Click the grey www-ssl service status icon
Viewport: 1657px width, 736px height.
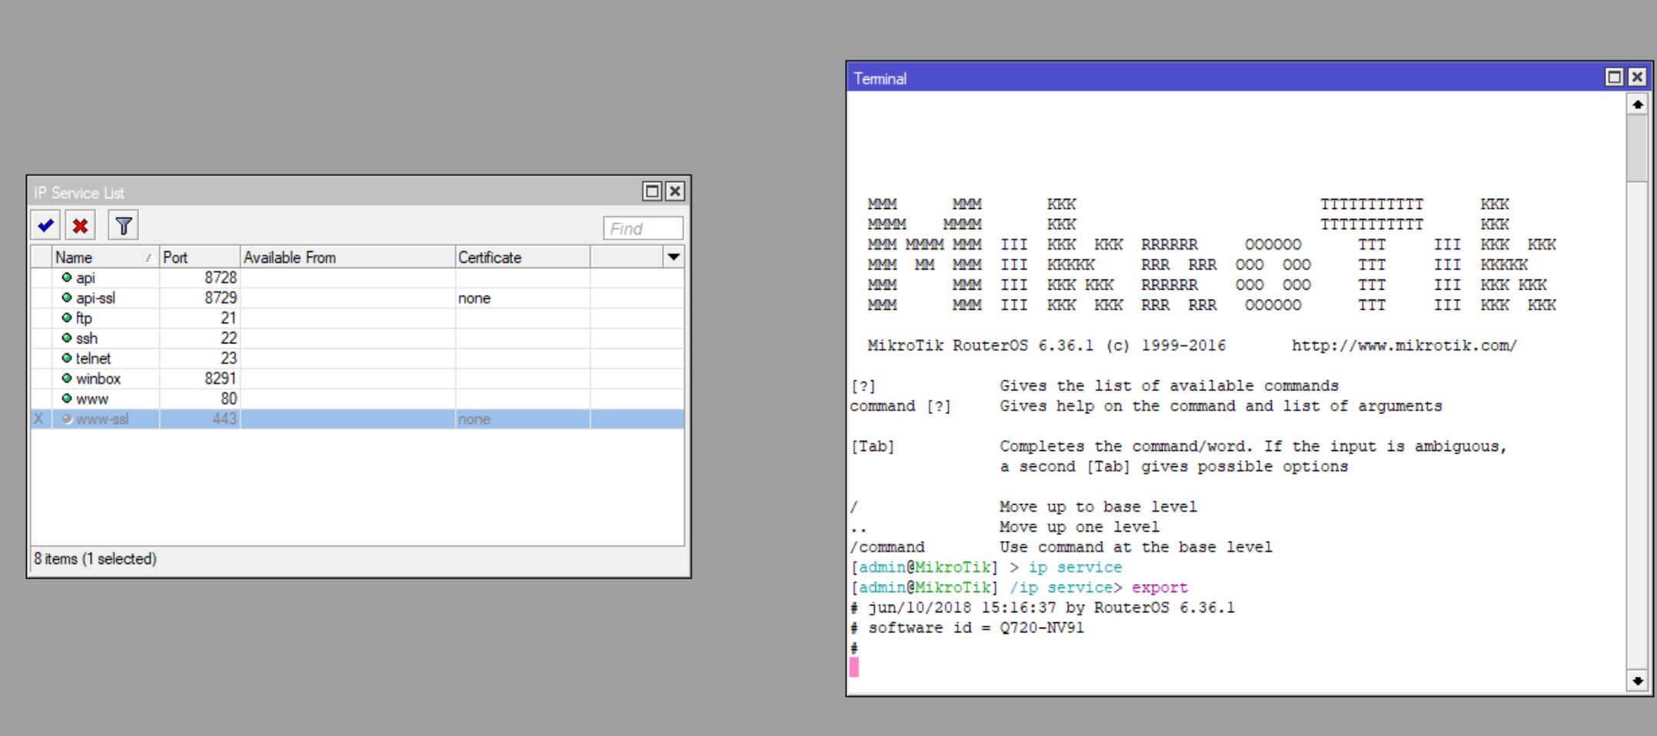click(x=67, y=419)
